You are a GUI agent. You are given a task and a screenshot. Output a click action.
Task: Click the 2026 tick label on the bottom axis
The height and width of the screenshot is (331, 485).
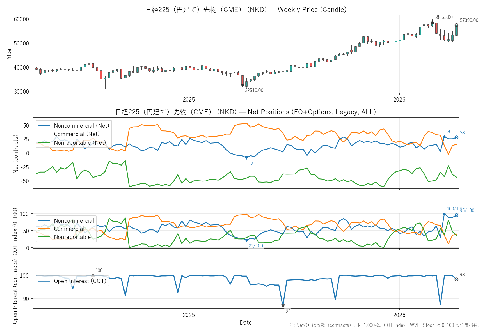click(399, 315)
